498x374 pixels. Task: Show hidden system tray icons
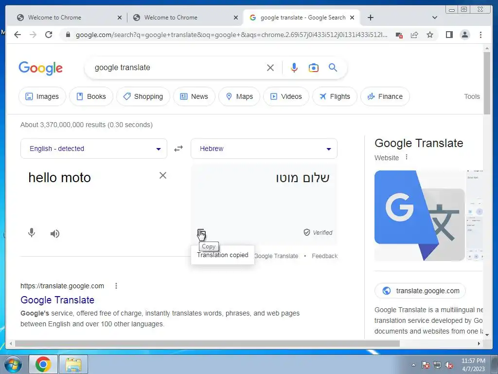tap(413, 365)
